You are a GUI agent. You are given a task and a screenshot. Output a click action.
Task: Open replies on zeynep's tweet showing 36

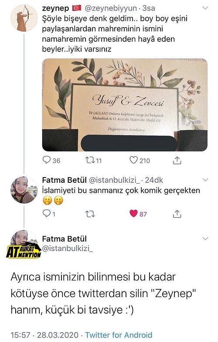click(51, 161)
